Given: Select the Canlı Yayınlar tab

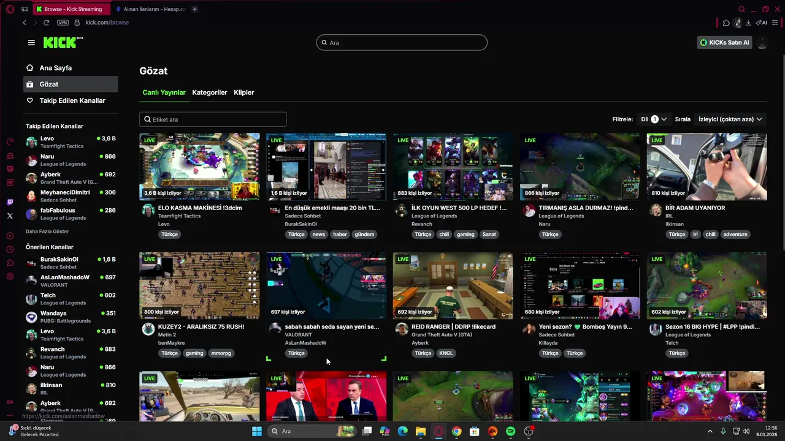Looking at the screenshot, I should pos(164,92).
